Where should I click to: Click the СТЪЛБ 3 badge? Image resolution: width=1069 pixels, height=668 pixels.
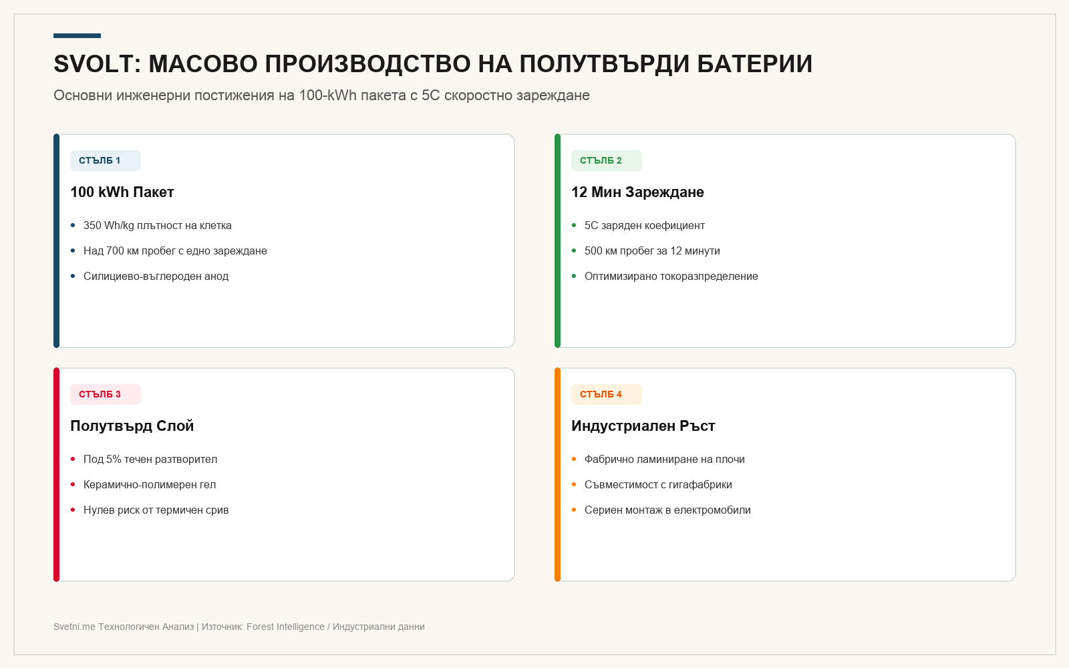pos(106,394)
